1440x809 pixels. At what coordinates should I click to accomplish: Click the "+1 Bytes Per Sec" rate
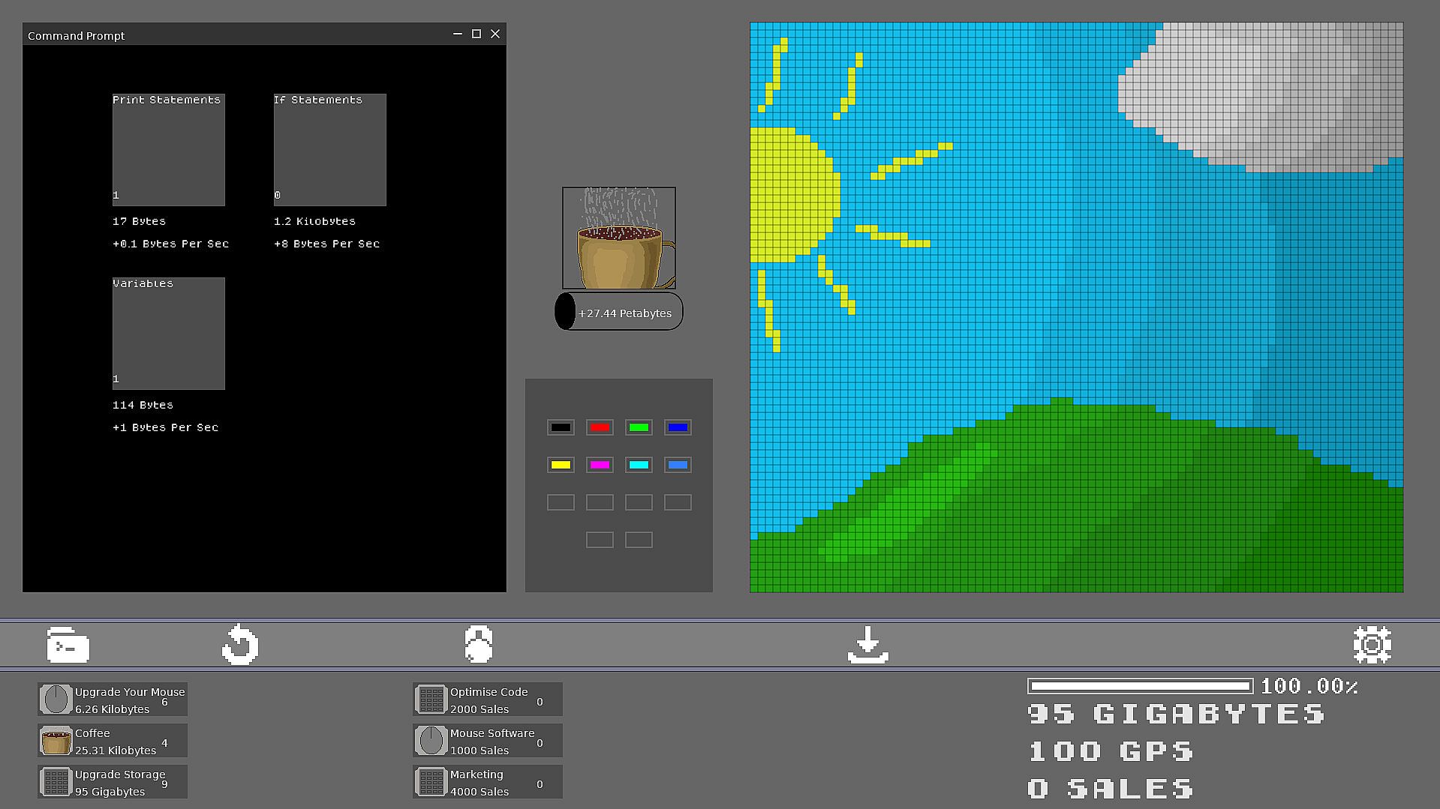point(165,427)
